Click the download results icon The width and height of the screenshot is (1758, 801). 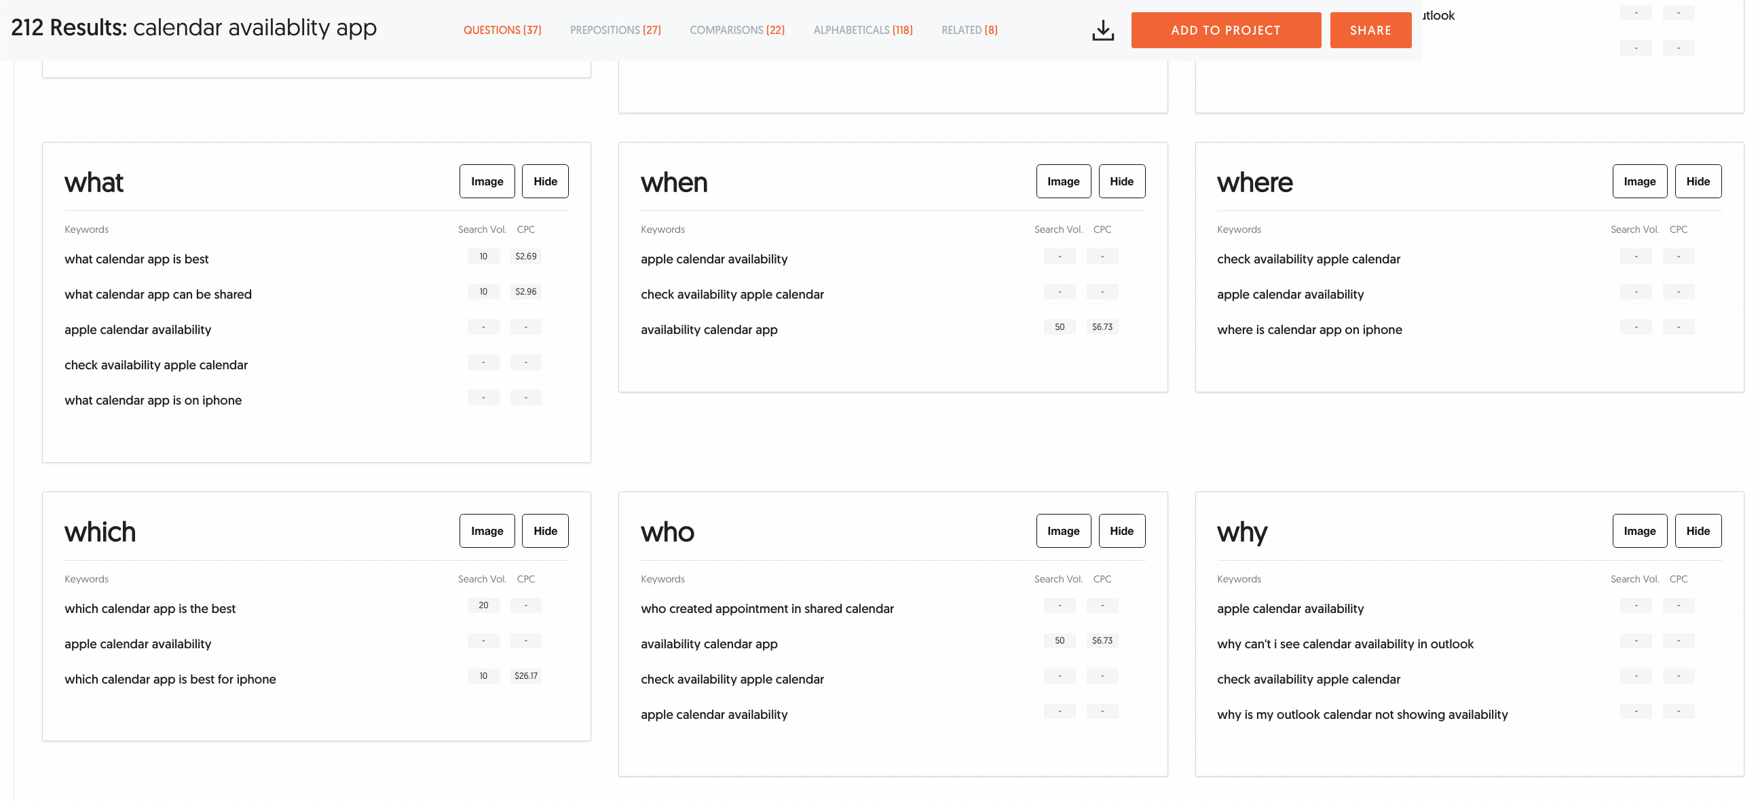click(x=1102, y=30)
